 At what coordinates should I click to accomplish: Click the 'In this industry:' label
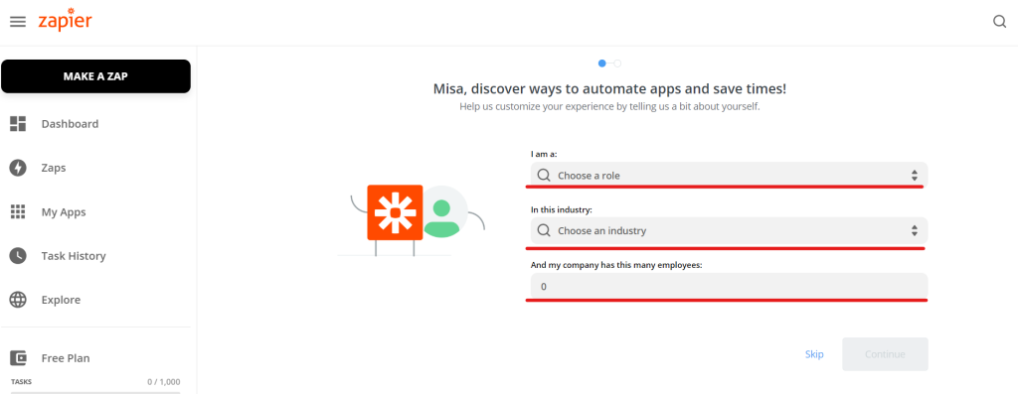tap(562, 210)
